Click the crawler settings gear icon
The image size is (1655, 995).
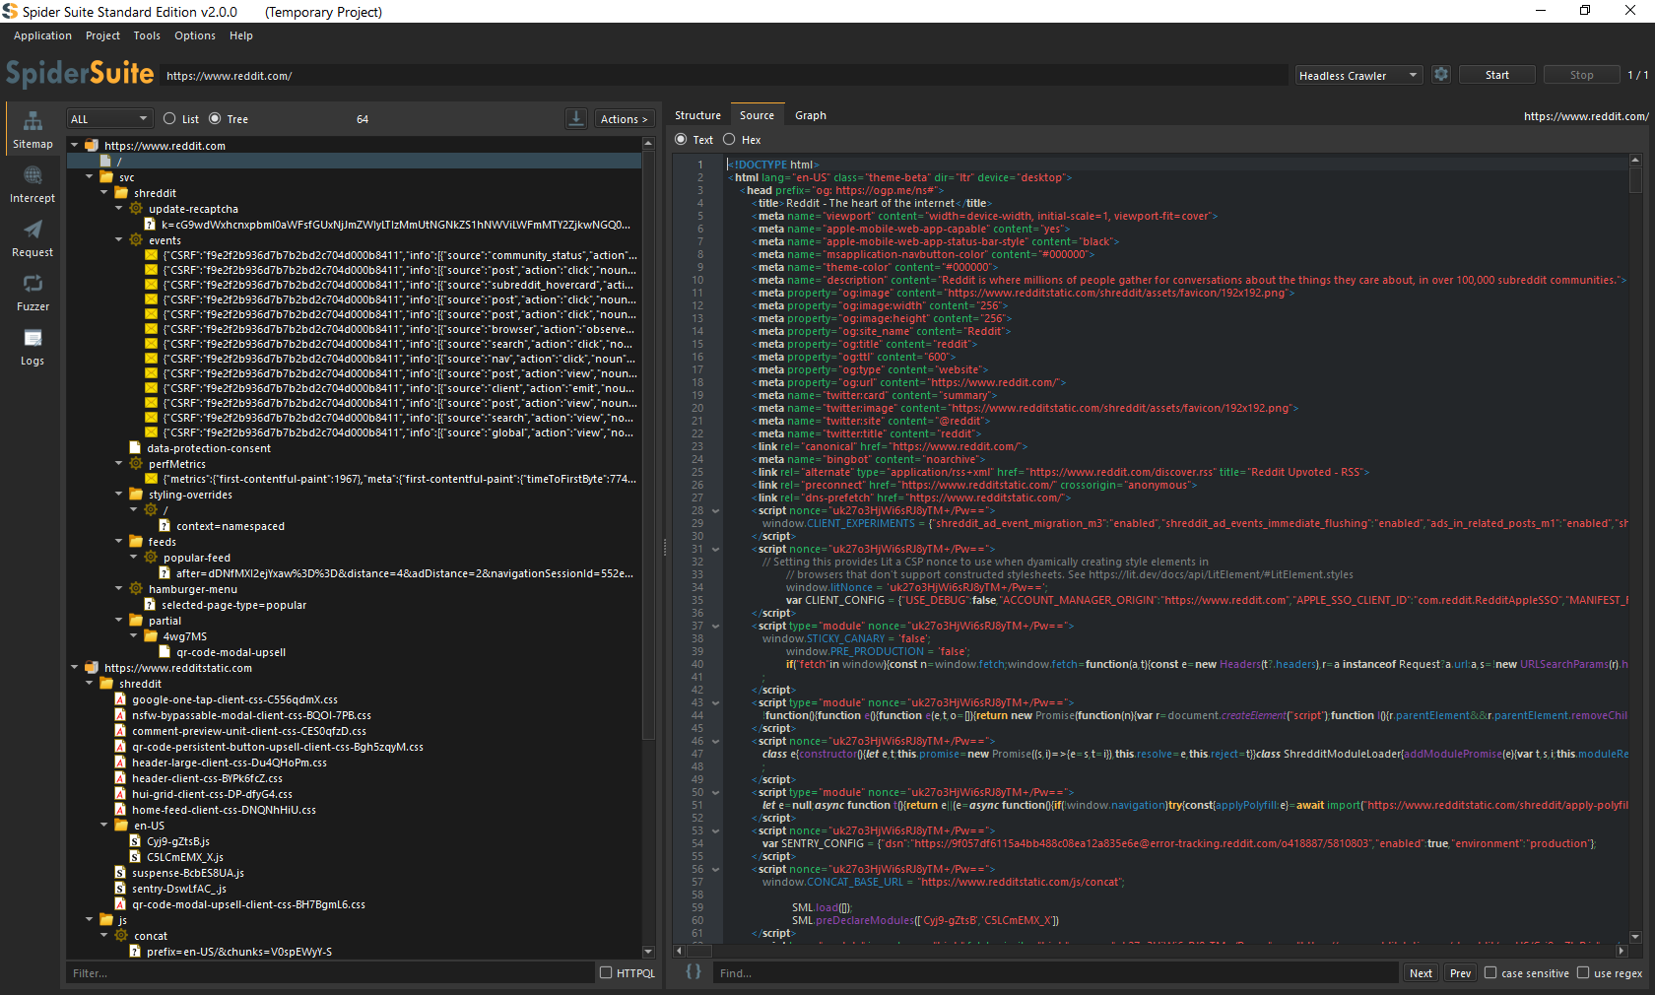(x=1441, y=75)
